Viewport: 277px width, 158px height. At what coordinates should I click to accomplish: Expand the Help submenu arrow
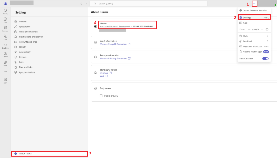tap(268, 36)
